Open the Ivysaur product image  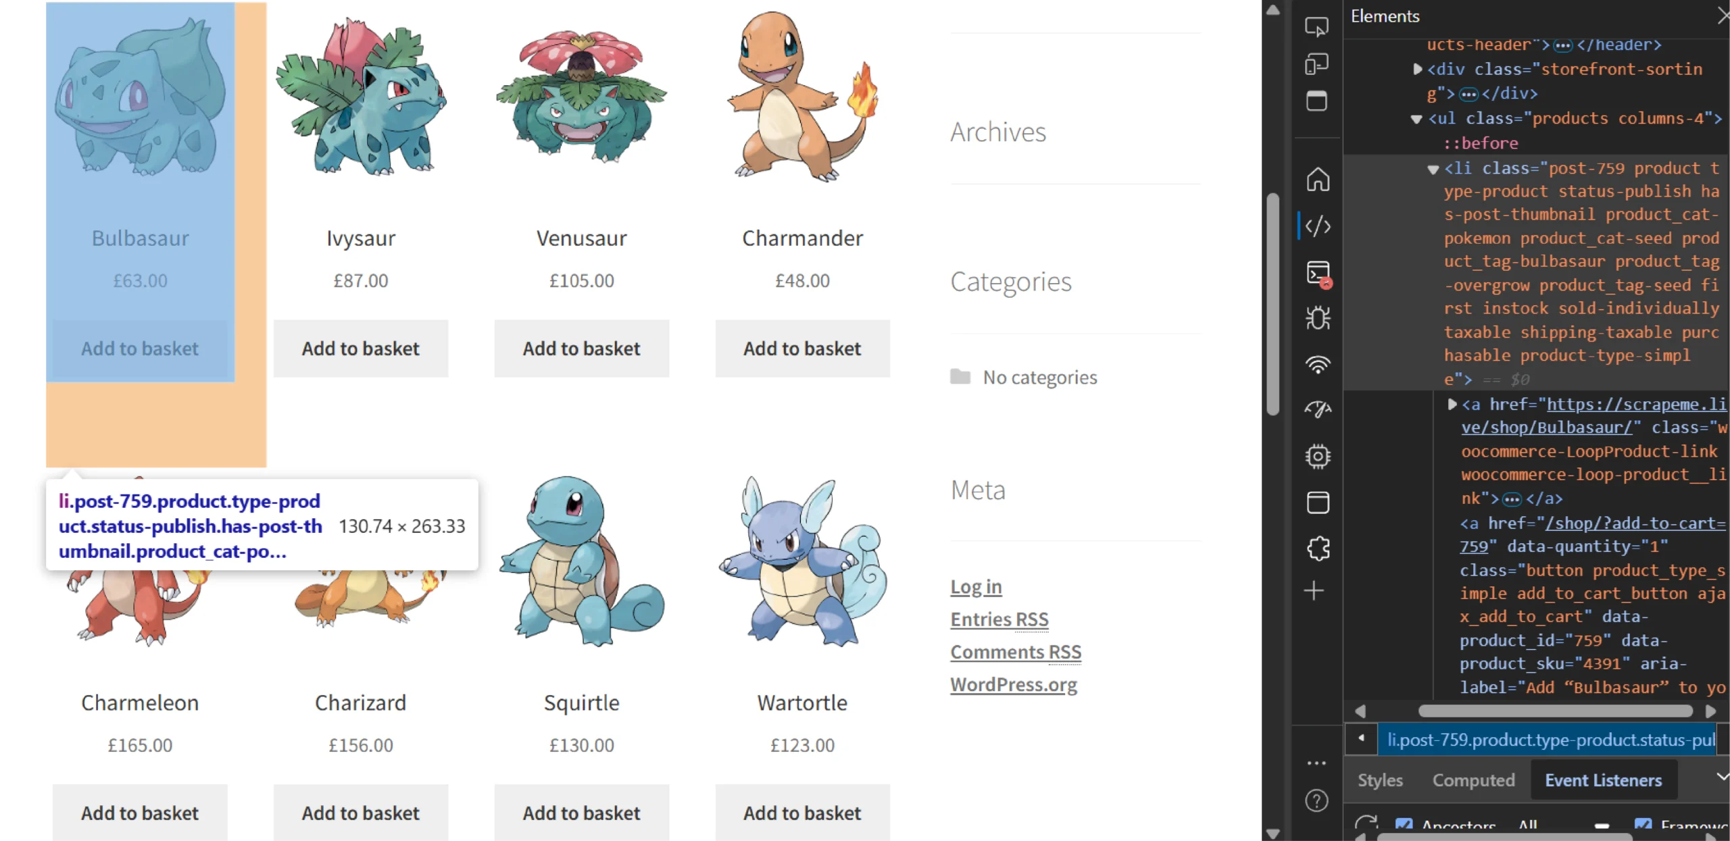(360, 96)
